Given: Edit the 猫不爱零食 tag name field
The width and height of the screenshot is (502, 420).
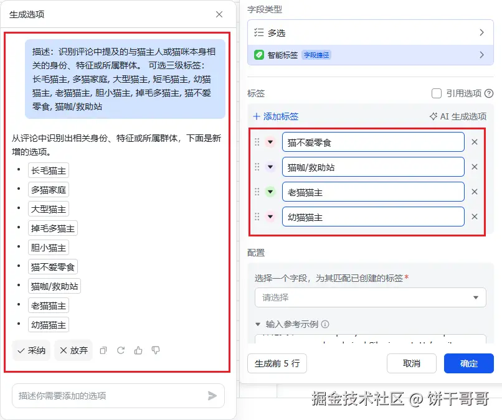Looking at the screenshot, I should (373, 142).
